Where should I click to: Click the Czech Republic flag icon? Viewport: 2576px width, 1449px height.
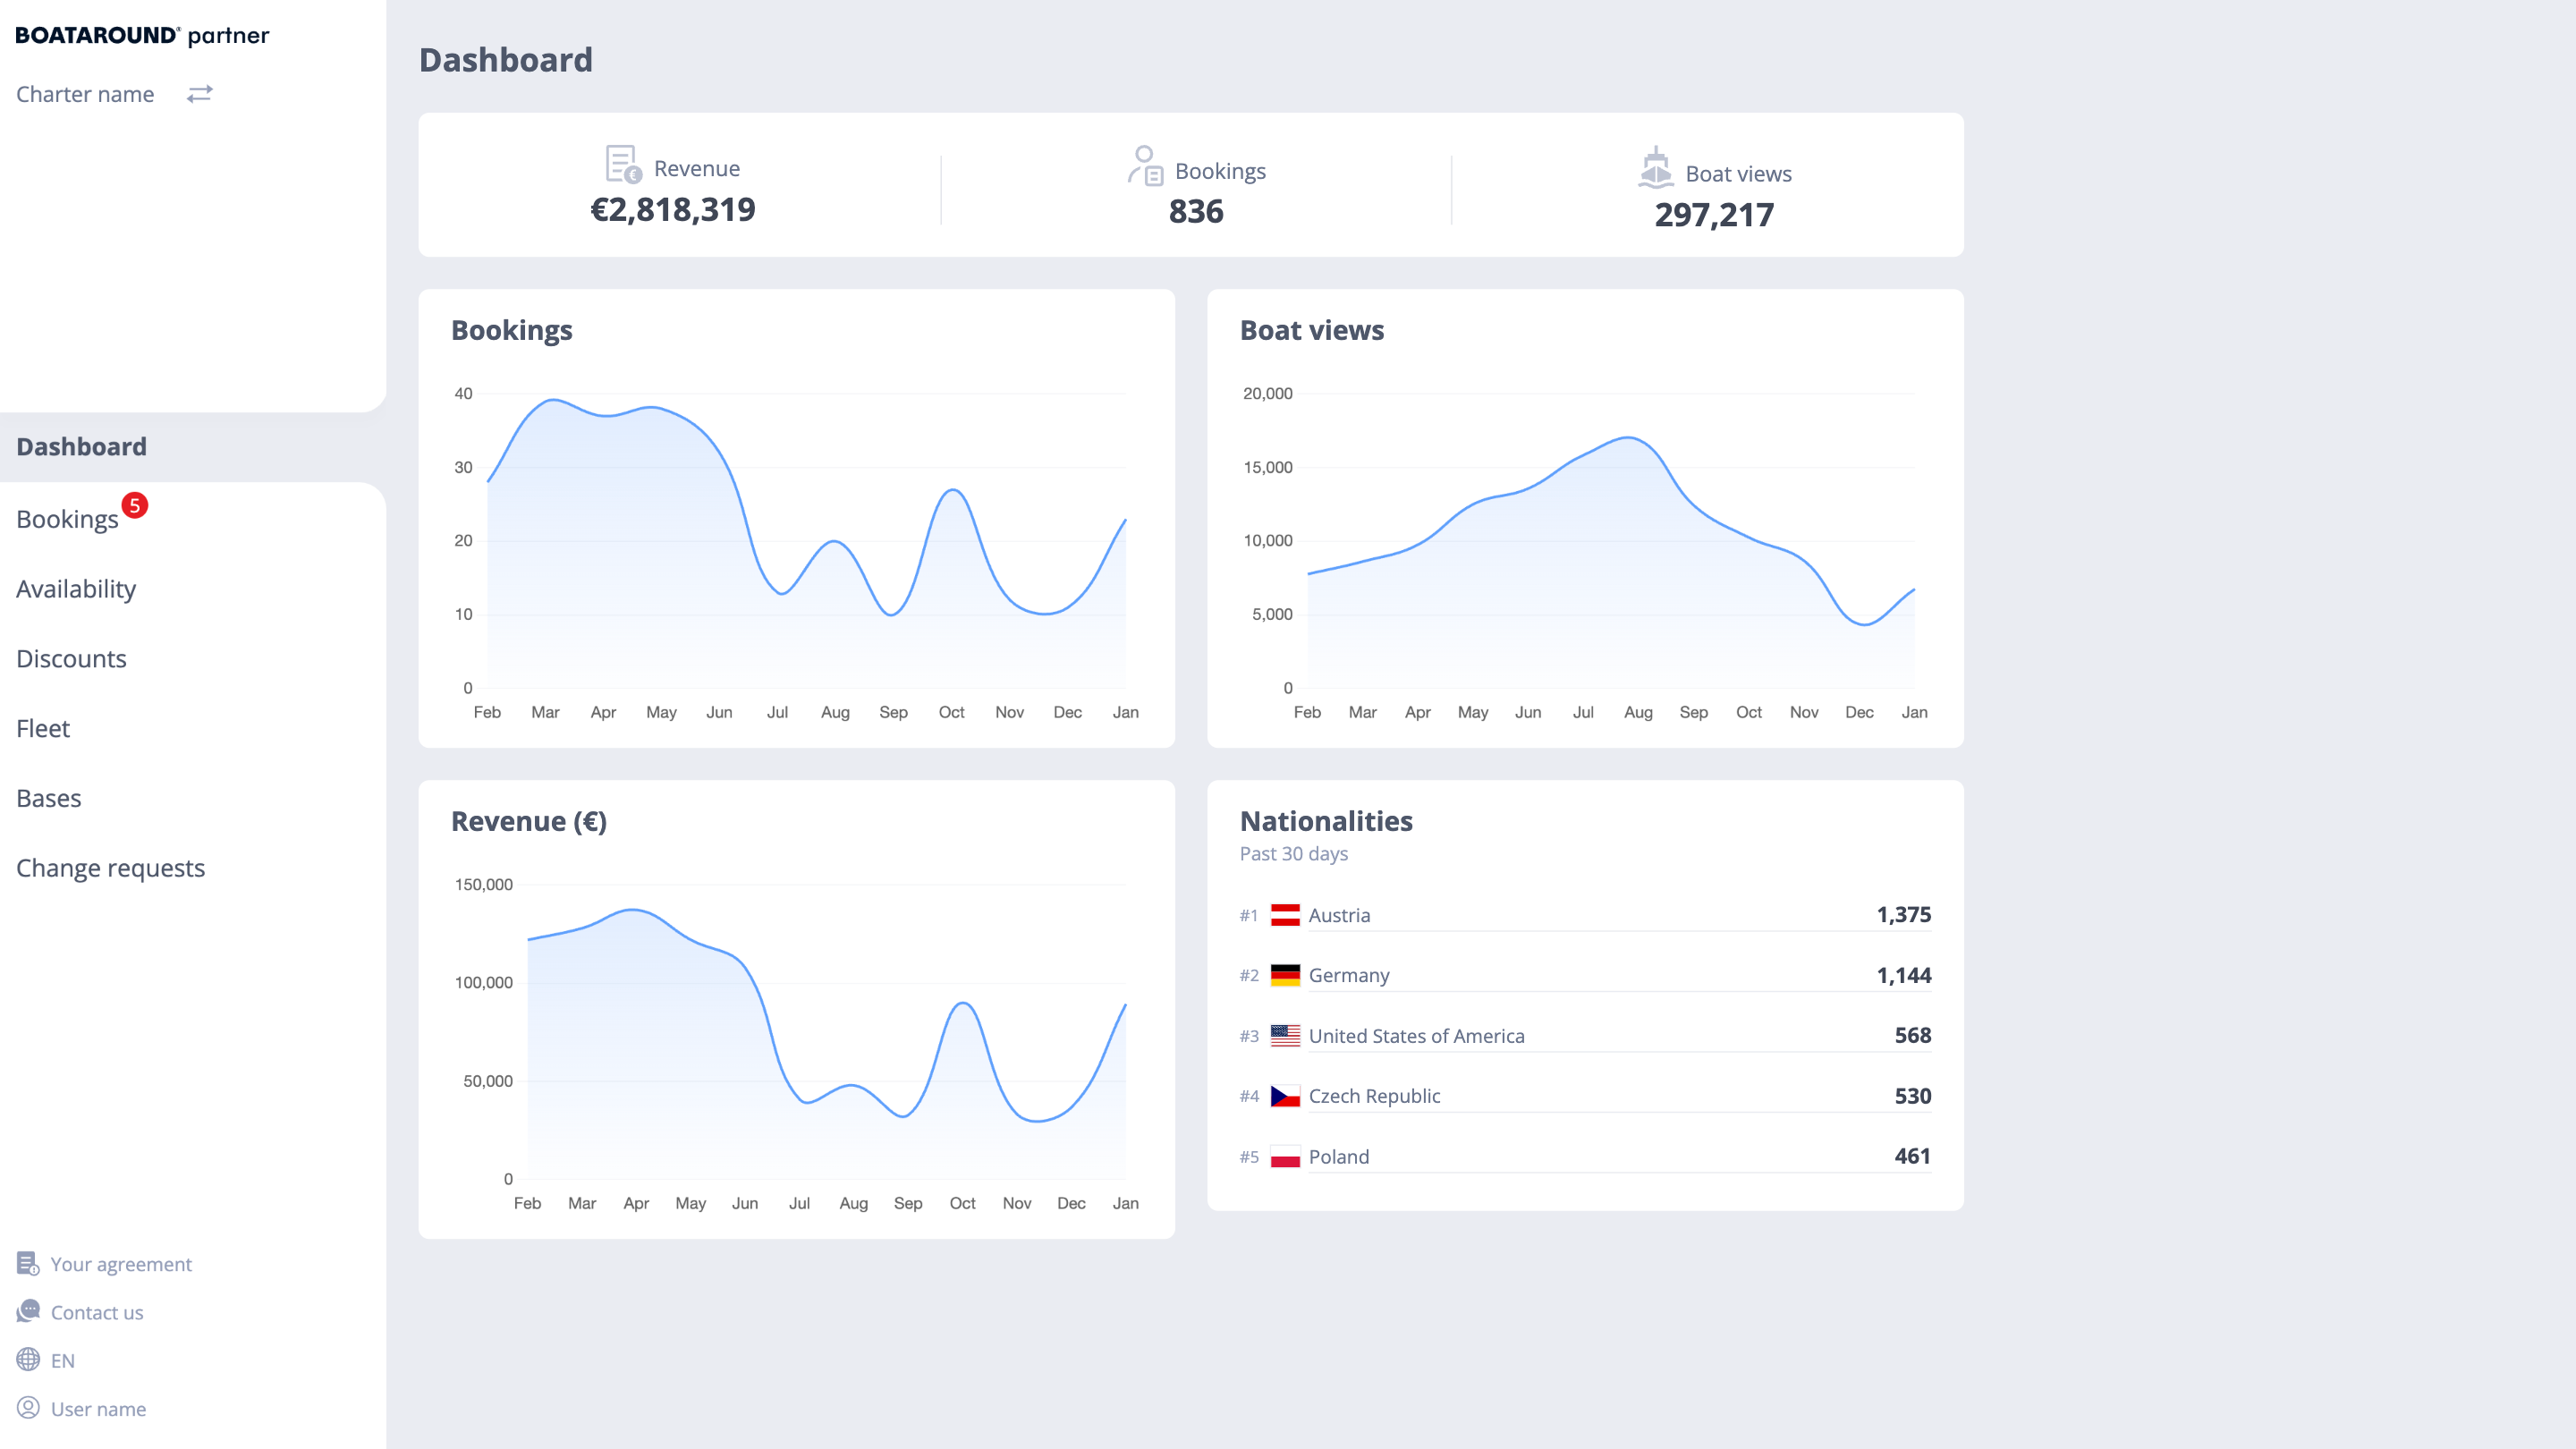point(1285,1096)
